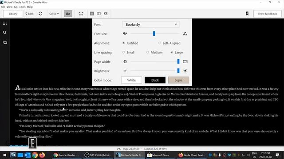
Task: Open the Help menu
Action: 30,7
